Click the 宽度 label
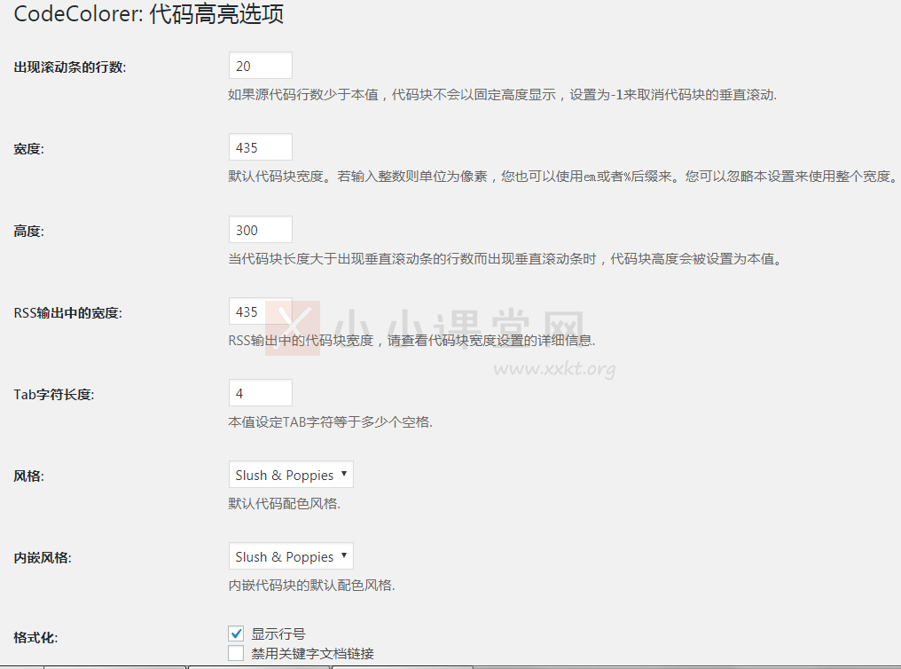 [x=28, y=149]
